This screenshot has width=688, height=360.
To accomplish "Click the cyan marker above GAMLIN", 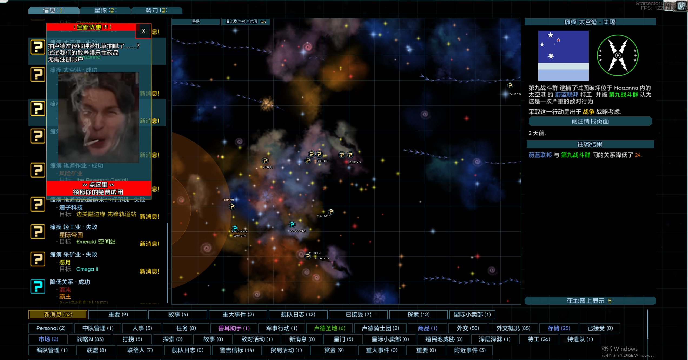I will coord(235,228).
